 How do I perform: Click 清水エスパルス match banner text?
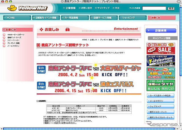[117, 84]
